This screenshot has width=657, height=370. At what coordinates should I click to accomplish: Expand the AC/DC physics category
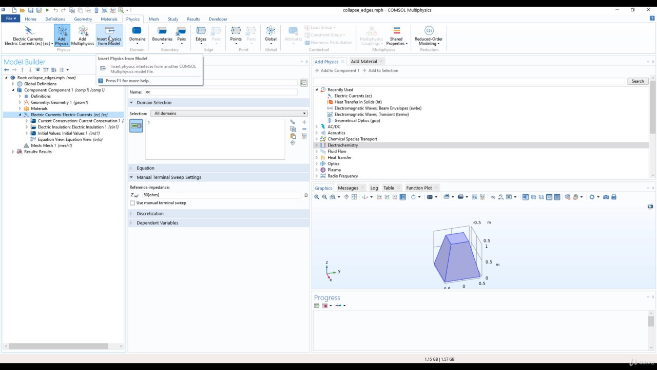[317, 126]
